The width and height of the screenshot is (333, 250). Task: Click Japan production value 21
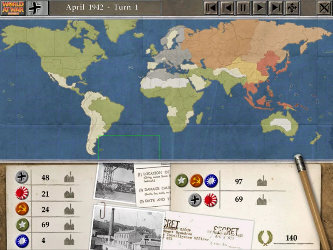(x=45, y=194)
